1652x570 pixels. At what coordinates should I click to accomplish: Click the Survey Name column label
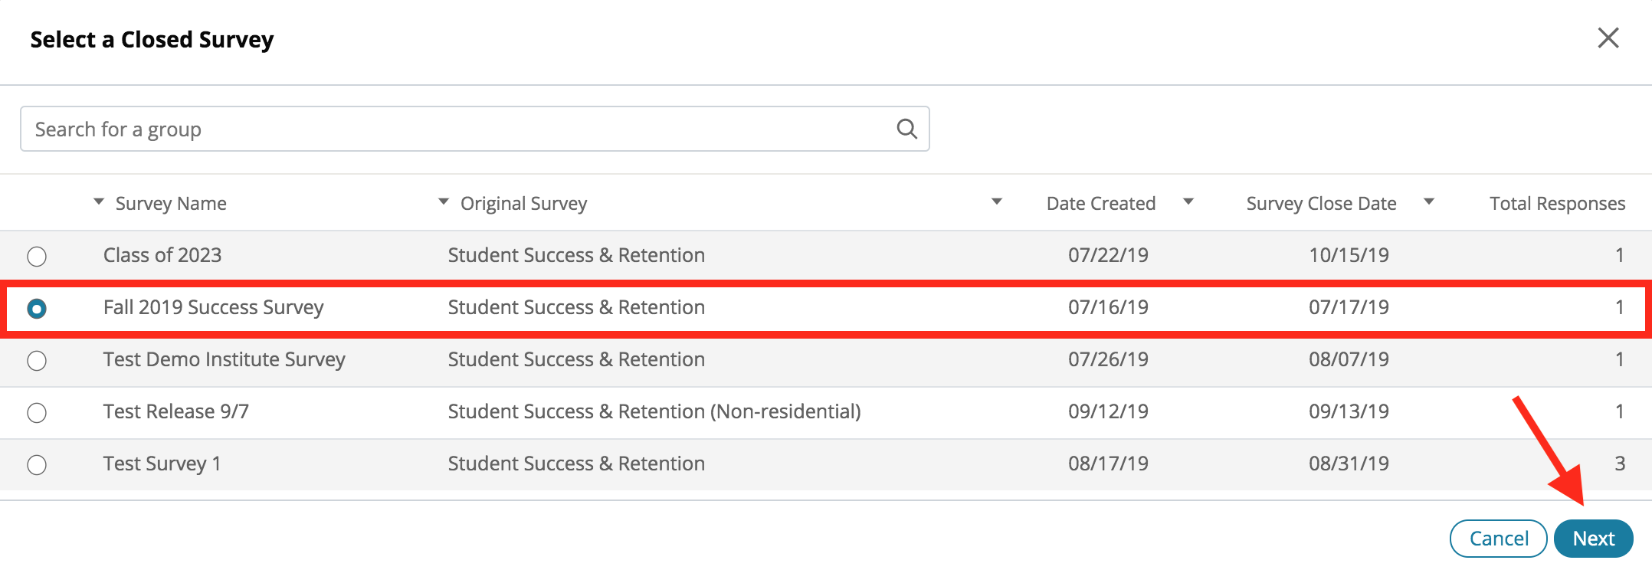(x=170, y=202)
